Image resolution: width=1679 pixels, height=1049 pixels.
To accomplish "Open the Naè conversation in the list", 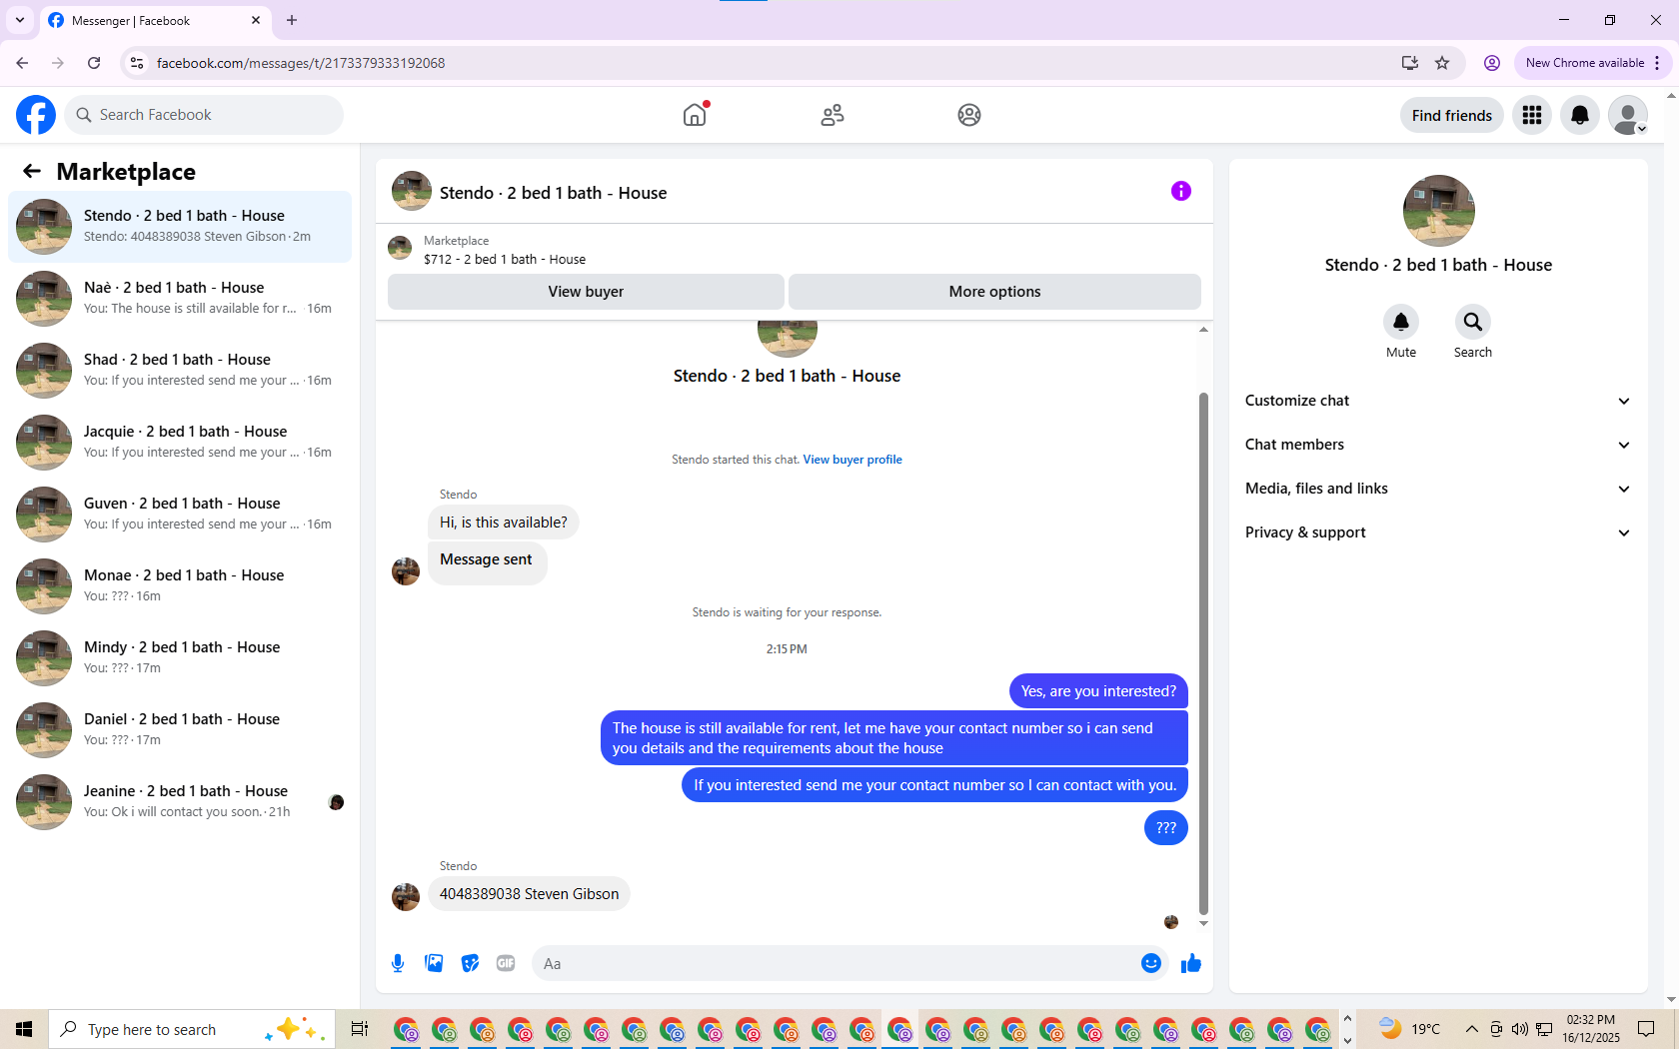I will coord(180,299).
